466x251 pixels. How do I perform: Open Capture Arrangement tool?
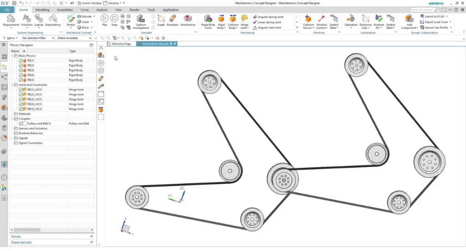pos(141,22)
